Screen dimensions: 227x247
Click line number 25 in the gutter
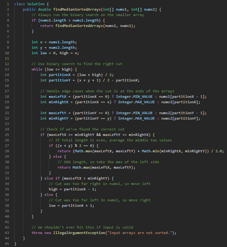coord(7,135)
